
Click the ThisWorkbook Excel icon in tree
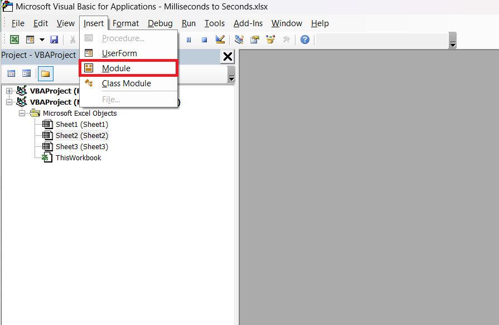(47, 157)
